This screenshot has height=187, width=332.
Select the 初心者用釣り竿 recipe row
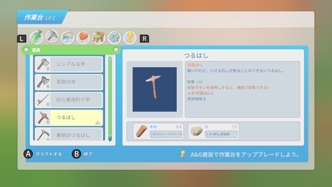pyautogui.click(x=69, y=100)
